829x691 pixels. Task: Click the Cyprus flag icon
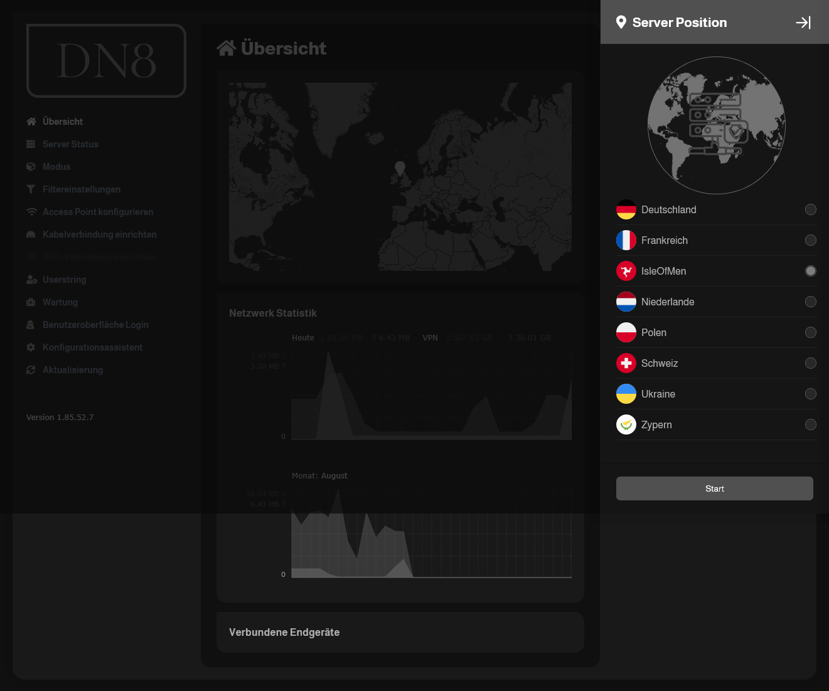click(626, 425)
